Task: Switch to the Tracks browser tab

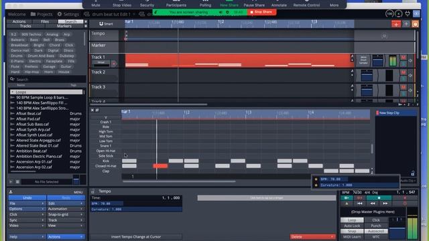Action: [x=25, y=26]
